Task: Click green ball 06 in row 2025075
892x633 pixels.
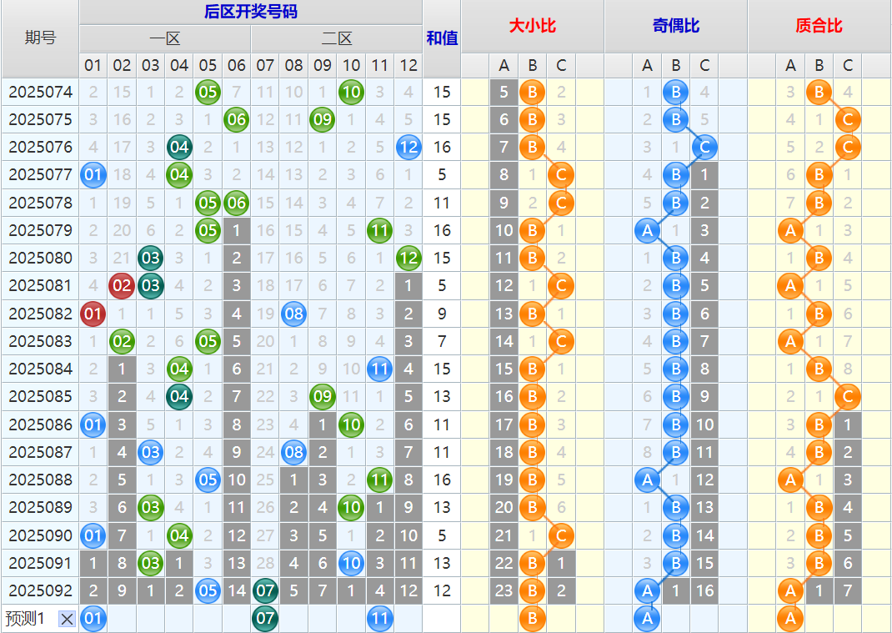Action: [236, 119]
